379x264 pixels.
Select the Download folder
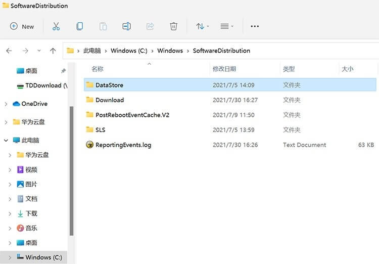[109, 100]
